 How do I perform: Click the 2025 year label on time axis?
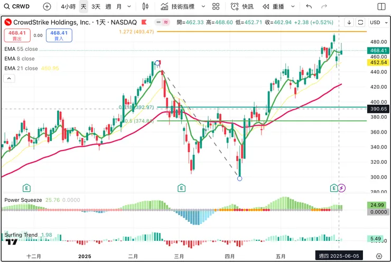coord(85,256)
